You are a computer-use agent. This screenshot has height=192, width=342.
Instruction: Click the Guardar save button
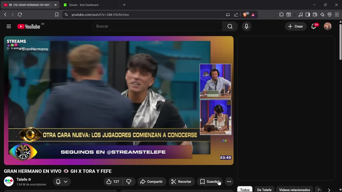click(x=210, y=182)
